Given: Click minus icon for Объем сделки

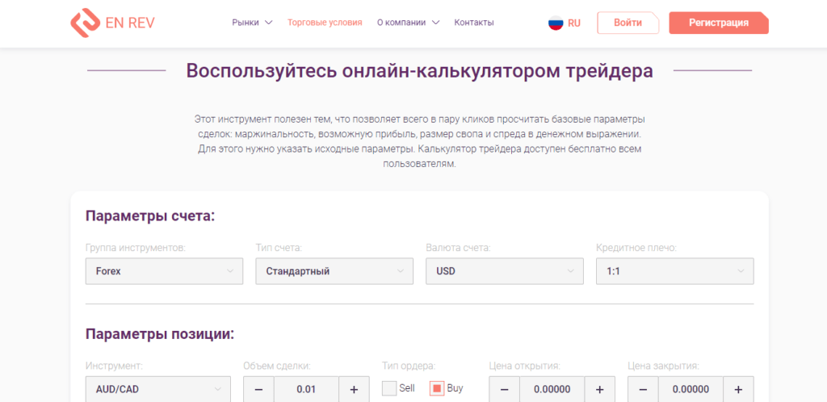Looking at the screenshot, I should [258, 389].
